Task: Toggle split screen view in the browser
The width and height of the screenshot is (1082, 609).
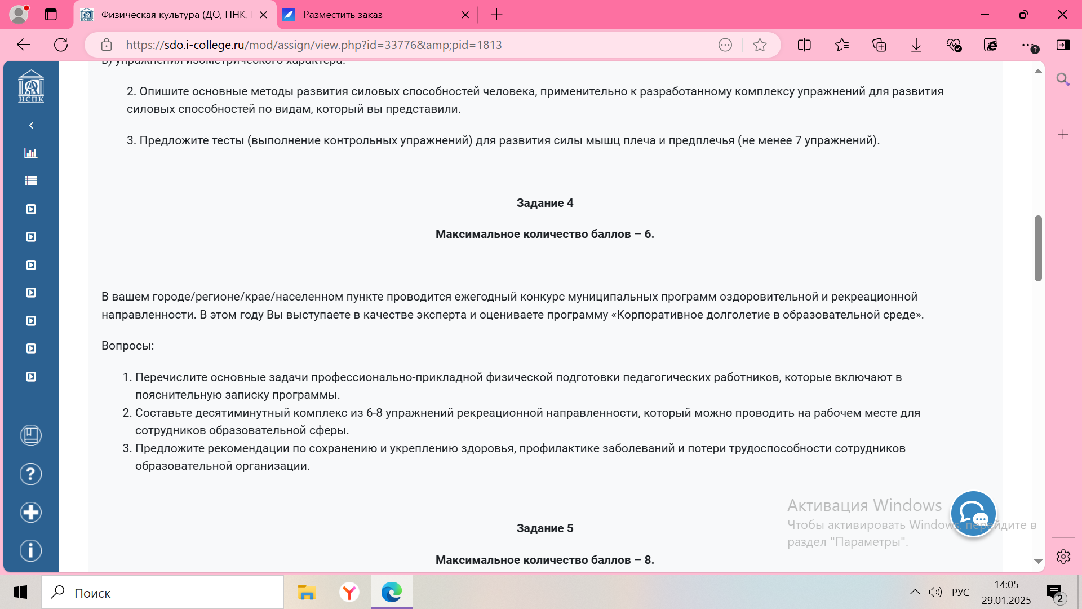Action: click(804, 45)
